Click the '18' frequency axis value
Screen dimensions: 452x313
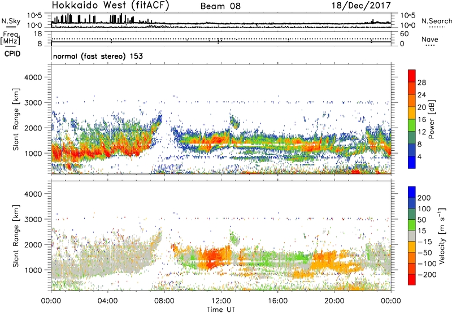pos(38,34)
